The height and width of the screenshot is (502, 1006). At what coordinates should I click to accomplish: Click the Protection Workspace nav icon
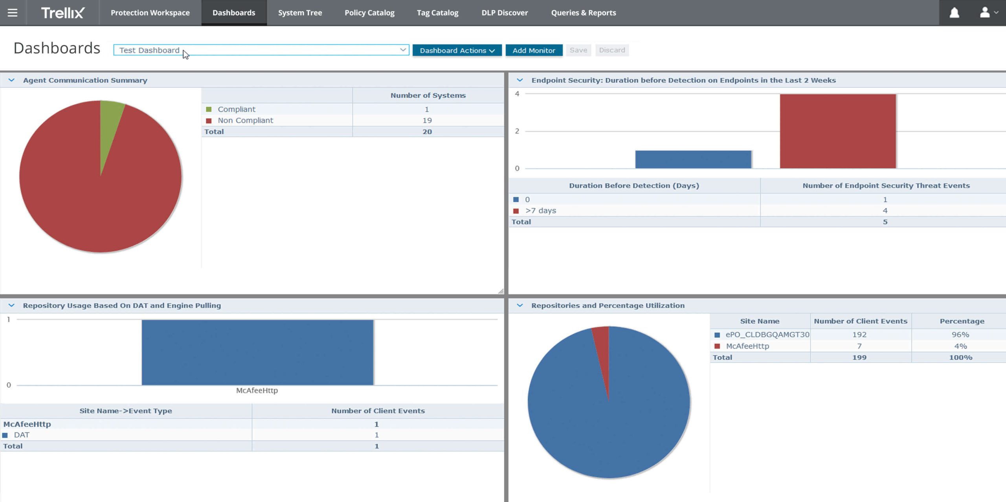click(x=150, y=13)
